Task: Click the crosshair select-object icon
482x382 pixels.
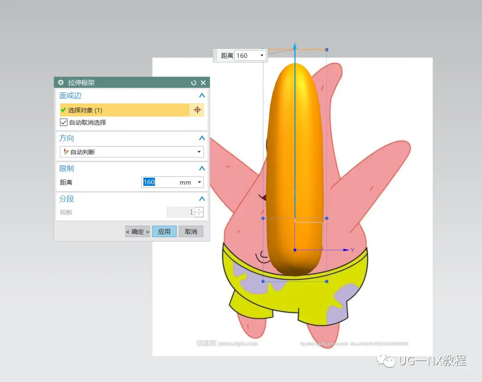Action: pos(197,110)
